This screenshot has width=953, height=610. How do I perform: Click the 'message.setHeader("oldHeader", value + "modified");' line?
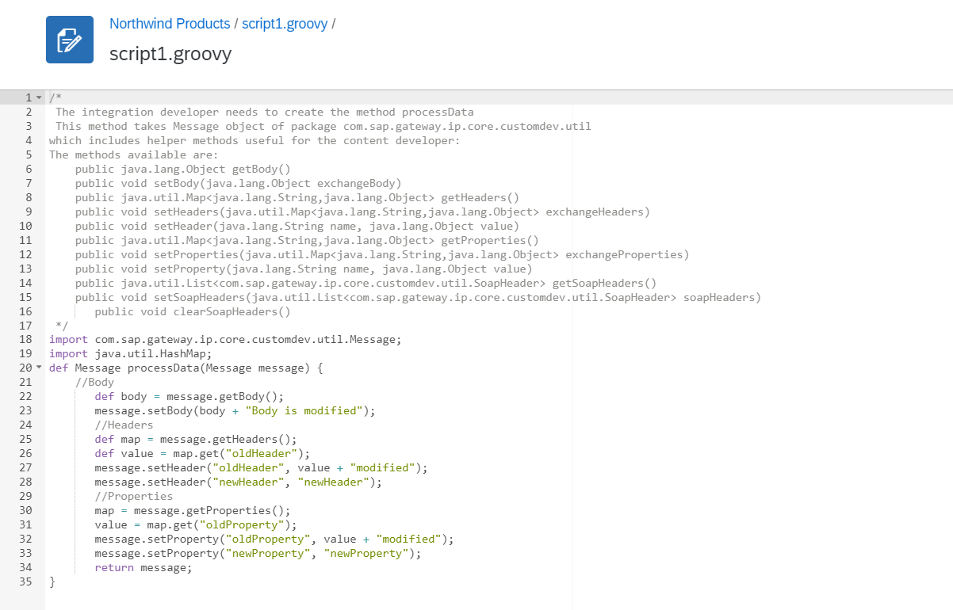tap(261, 468)
